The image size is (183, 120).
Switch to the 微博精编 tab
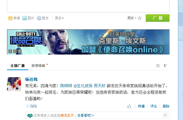tap(38, 66)
